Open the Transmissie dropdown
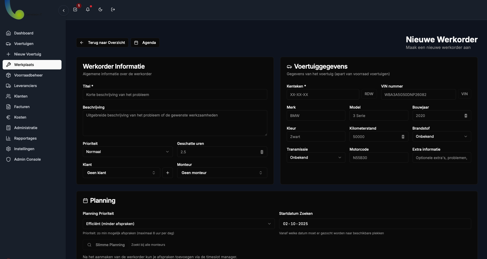The height and width of the screenshot is (259, 487). pos(316,158)
